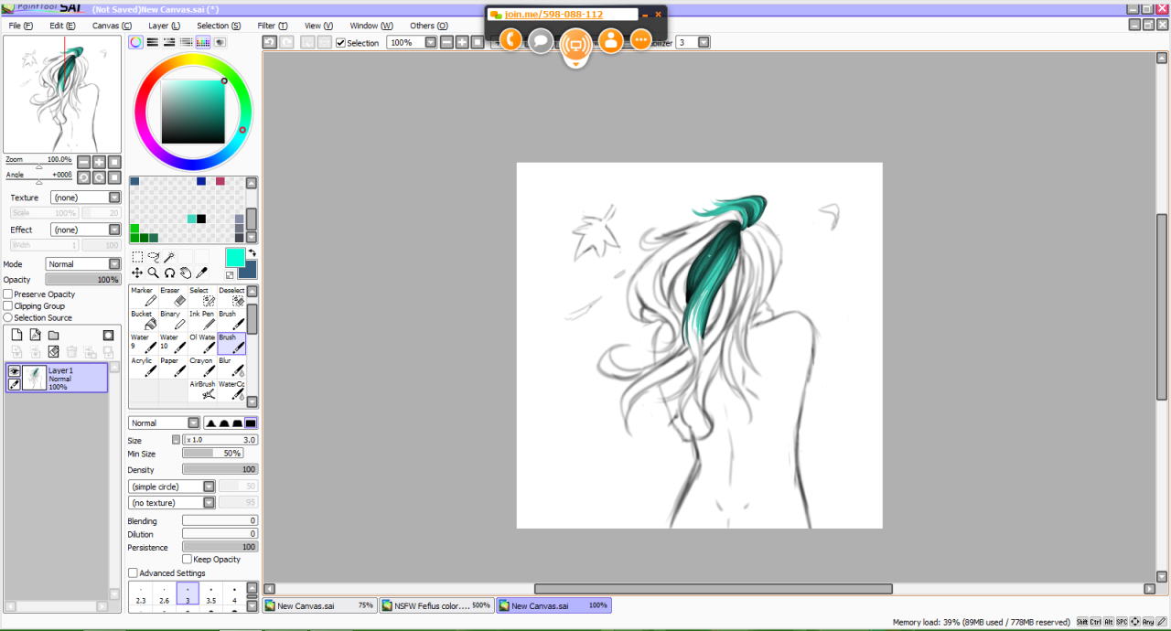
Task: Select the AirBrush tool
Action: point(201,390)
